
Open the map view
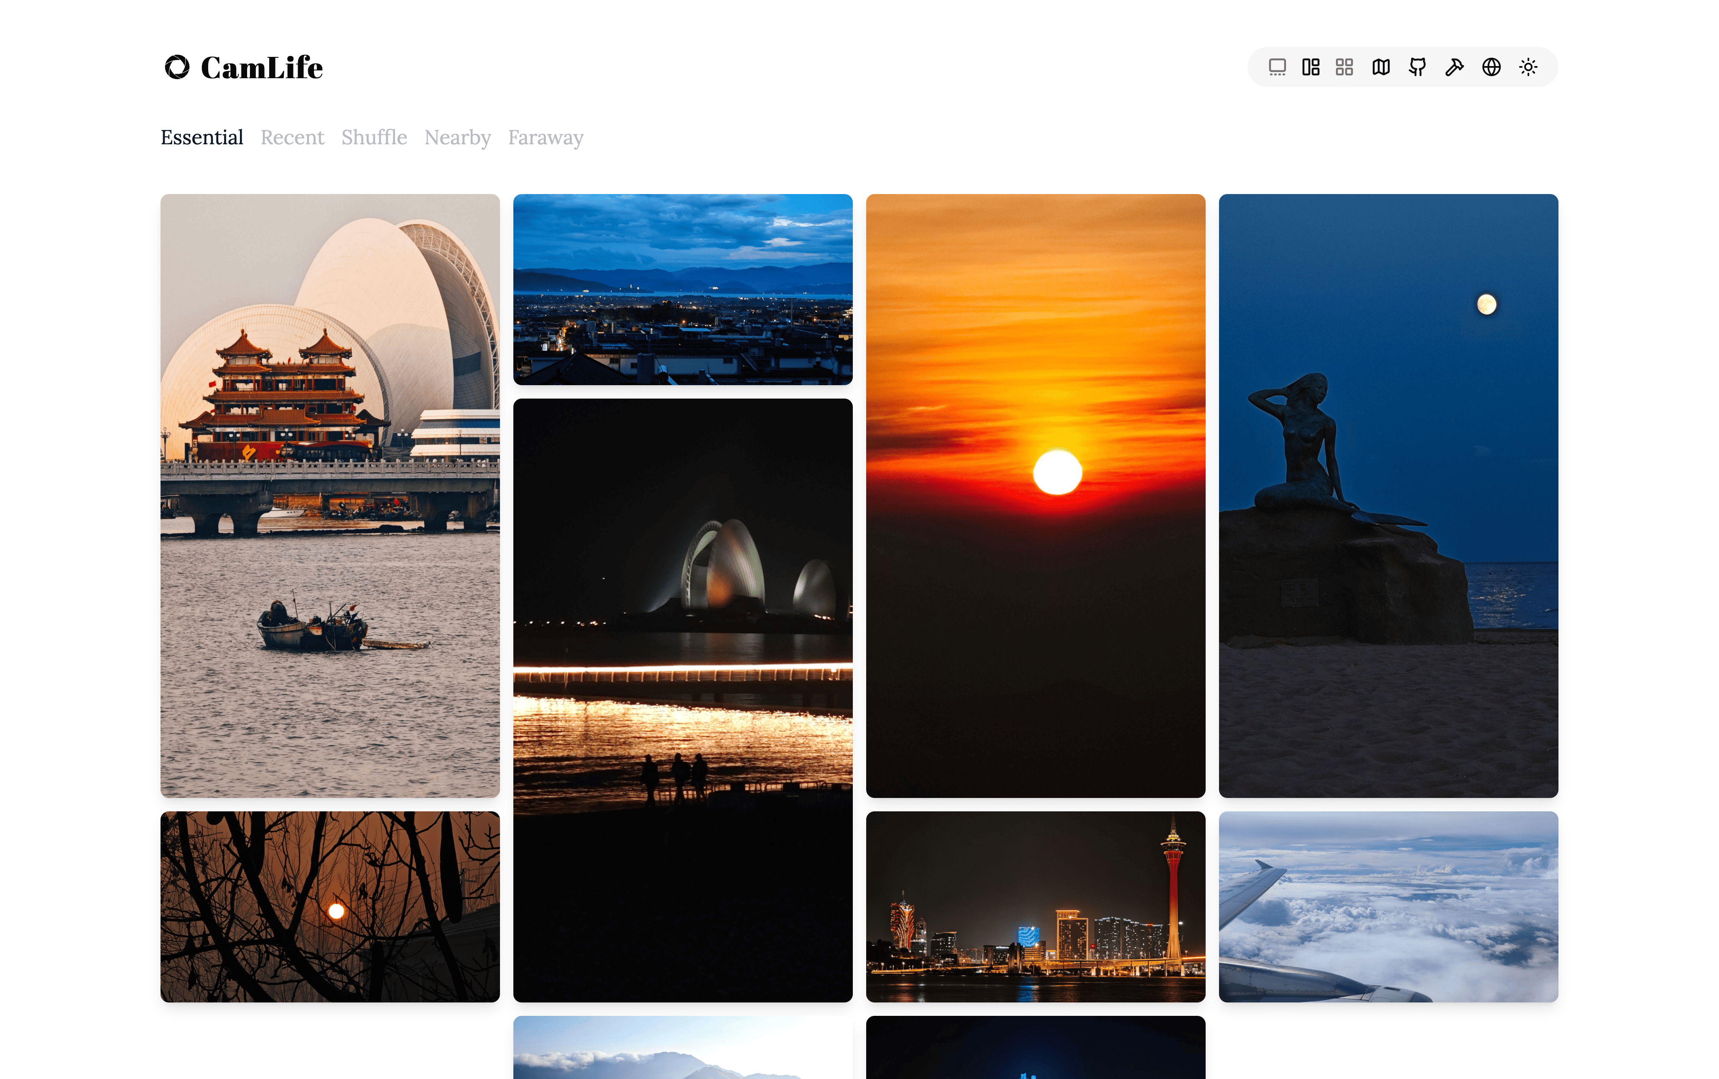point(1381,66)
